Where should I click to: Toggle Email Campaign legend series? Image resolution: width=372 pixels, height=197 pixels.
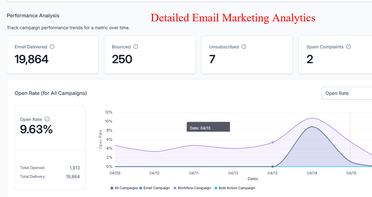[155, 188]
